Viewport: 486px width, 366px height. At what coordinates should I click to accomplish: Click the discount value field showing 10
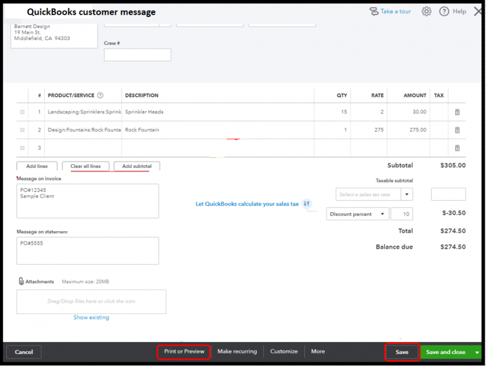[402, 214]
